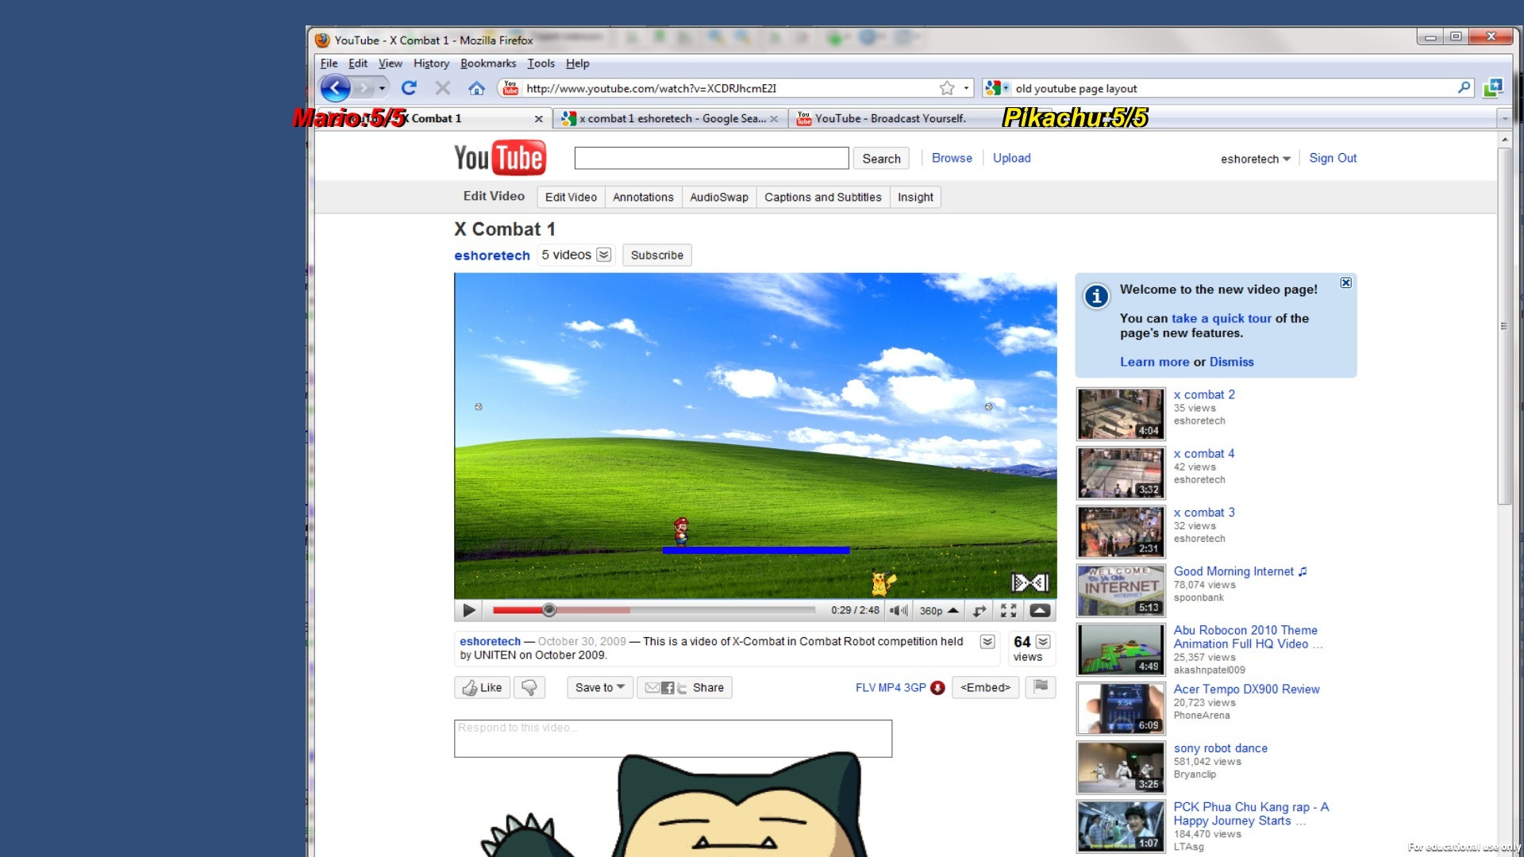Open the eshoretech account dropdown
Image resolution: width=1524 pixels, height=857 pixels.
coord(1255,159)
